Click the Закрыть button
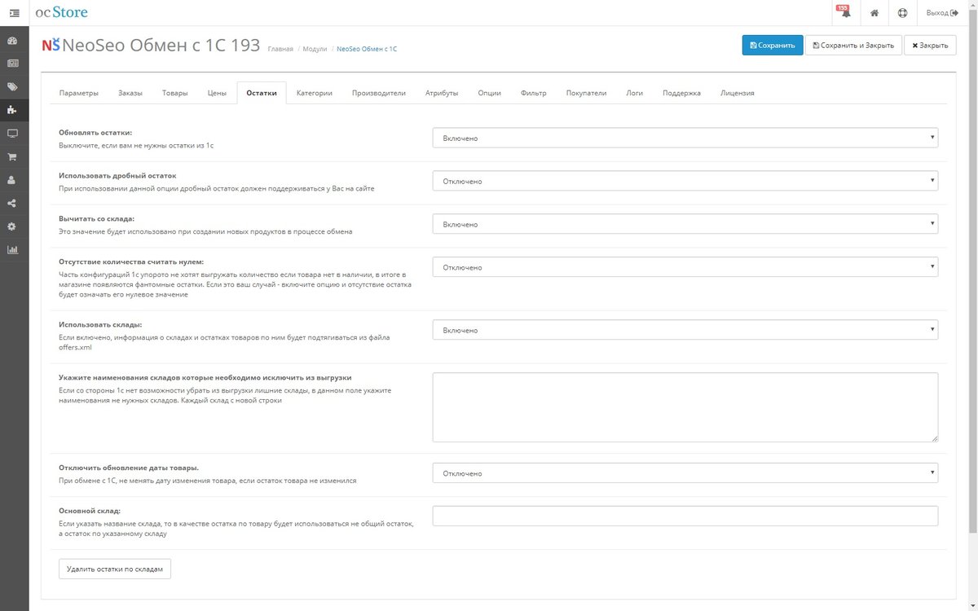 coord(930,46)
